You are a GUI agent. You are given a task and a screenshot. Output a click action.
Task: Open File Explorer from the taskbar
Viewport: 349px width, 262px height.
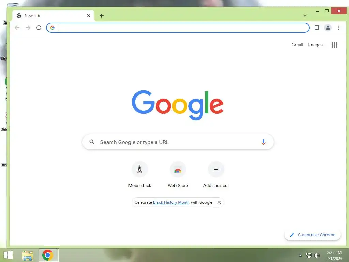click(28, 255)
